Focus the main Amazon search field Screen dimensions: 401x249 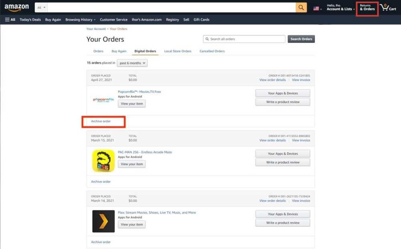click(x=172, y=8)
